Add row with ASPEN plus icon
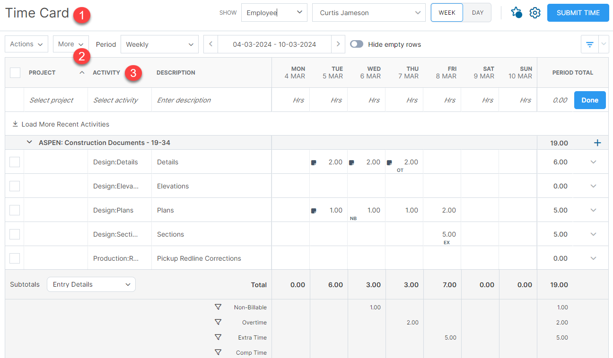This screenshot has width=613, height=358. [x=597, y=143]
